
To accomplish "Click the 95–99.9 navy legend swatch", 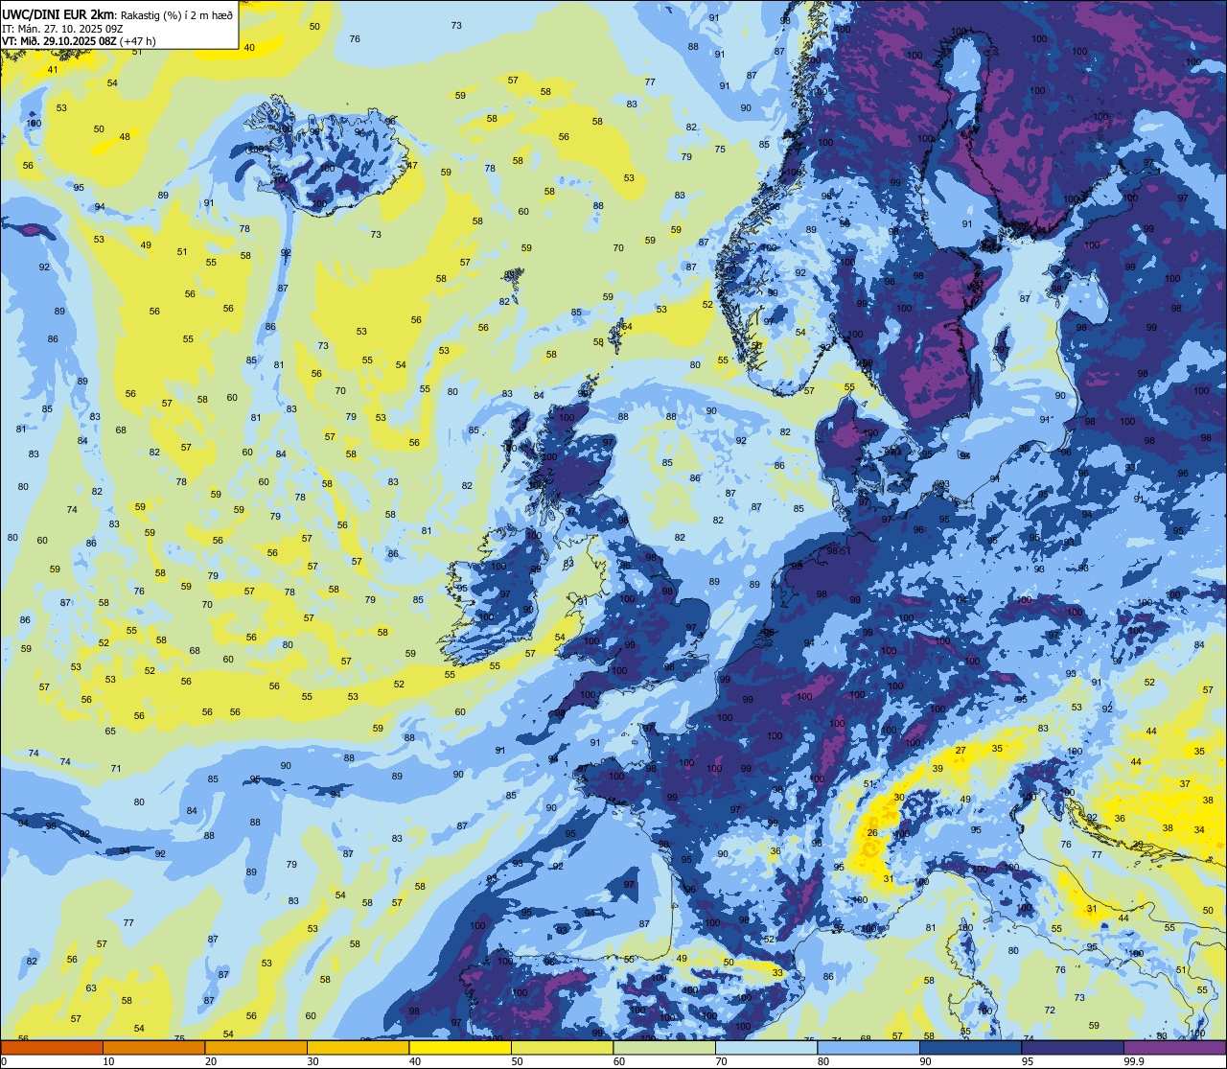I will click(1073, 1048).
